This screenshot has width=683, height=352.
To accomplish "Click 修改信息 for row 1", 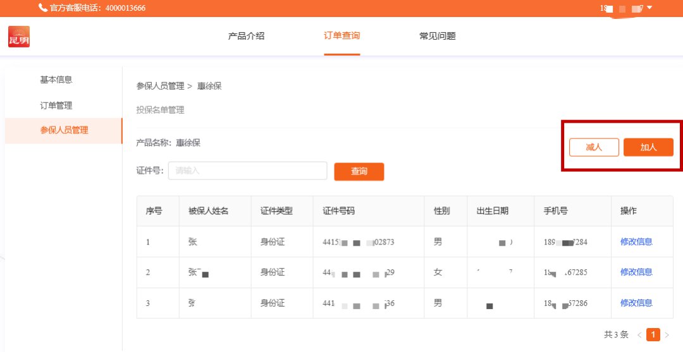I will [636, 241].
